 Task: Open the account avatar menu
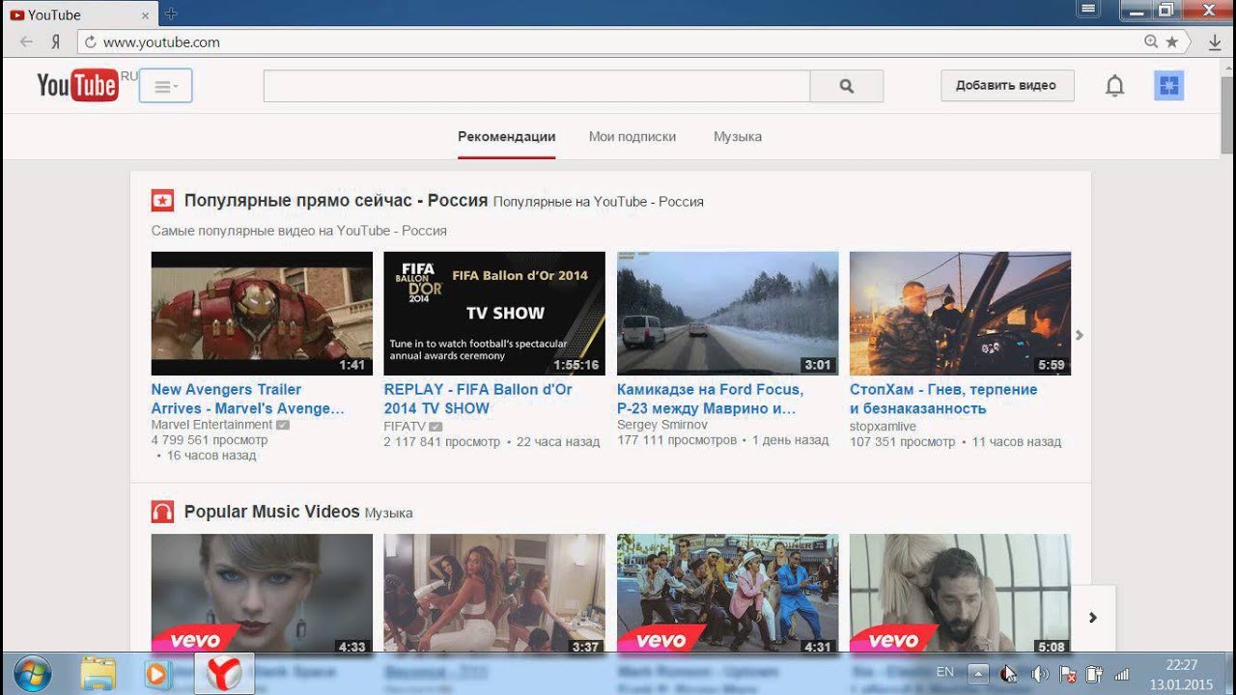pyautogui.click(x=1168, y=86)
